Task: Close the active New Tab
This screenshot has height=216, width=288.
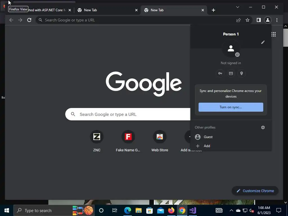Action: coord(202,10)
